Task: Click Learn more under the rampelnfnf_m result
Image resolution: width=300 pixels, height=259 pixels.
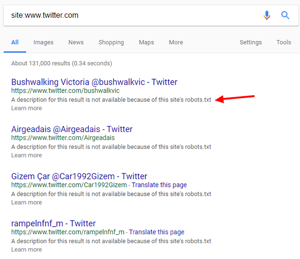Action: pyautogui.click(x=26, y=250)
